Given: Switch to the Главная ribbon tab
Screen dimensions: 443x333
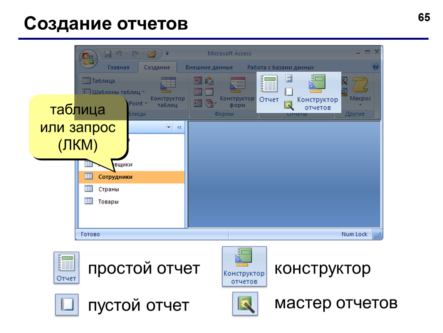Looking at the screenshot, I should [x=118, y=67].
